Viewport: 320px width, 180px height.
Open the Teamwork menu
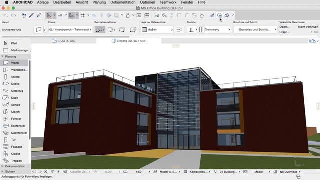click(x=168, y=2)
